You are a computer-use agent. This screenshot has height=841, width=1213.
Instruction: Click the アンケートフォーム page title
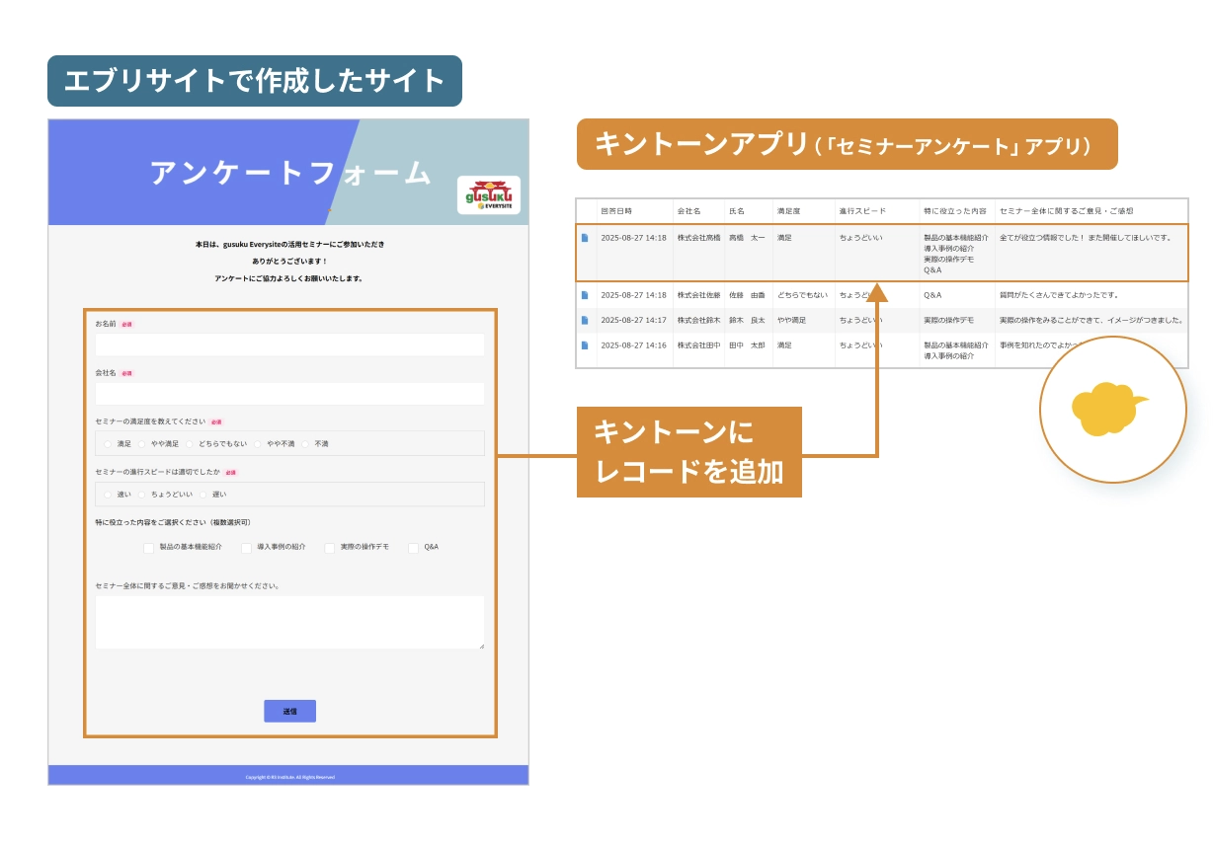[291, 173]
